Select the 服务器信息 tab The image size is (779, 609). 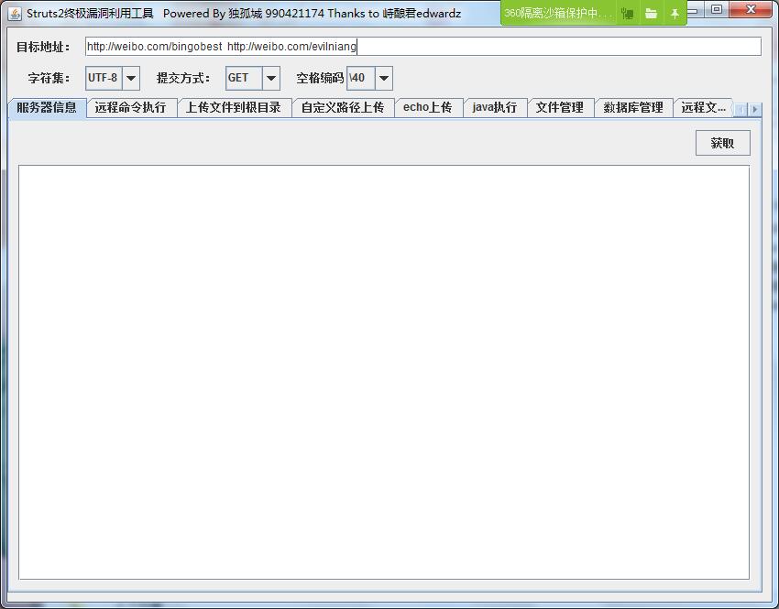[x=47, y=108]
